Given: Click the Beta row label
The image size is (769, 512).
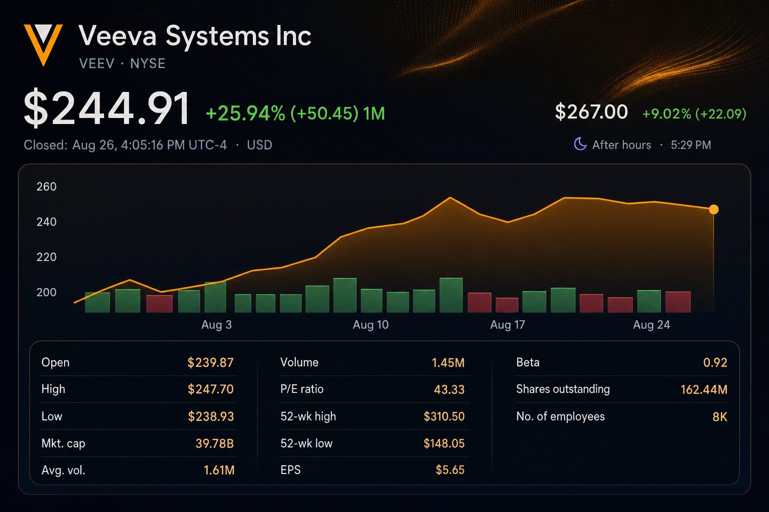Looking at the screenshot, I should click(528, 362).
